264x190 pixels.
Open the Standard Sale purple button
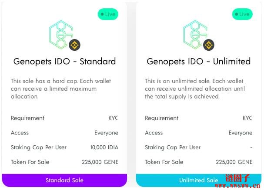coord(64,180)
